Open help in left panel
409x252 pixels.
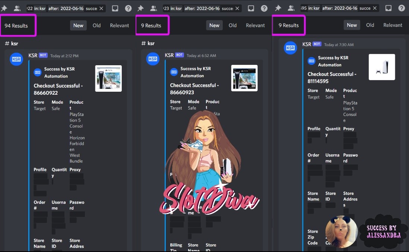click(128, 8)
